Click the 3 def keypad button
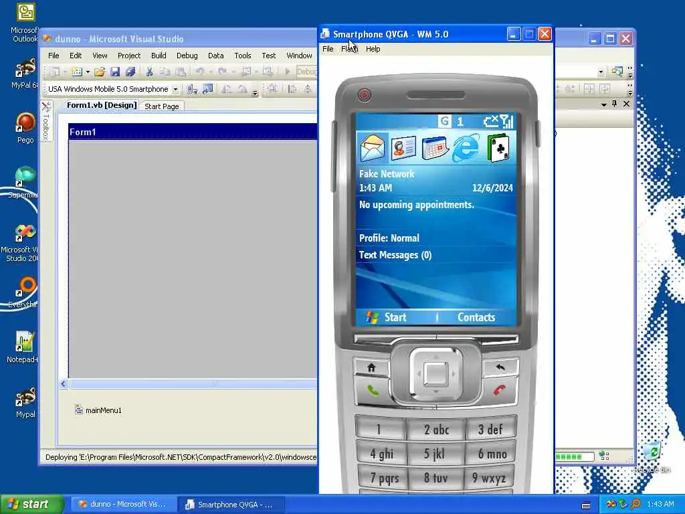Image resolution: width=685 pixels, height=514 pixels. 491,430
